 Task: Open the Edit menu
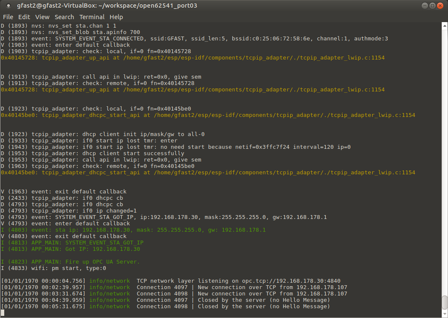coord(24,17)
